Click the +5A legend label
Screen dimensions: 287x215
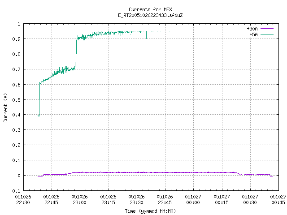[x=253, y=34]
